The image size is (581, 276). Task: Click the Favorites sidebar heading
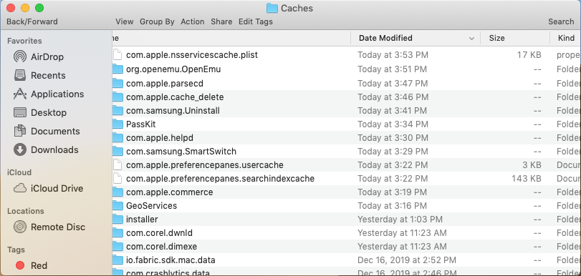(x=24, y=41)
